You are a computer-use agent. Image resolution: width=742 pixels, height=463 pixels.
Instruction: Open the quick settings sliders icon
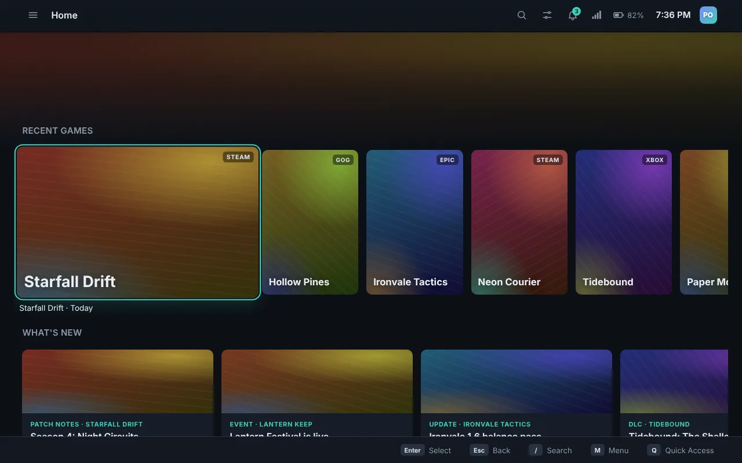[547, 15]
